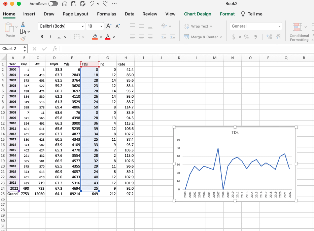Click the Decrease Font Size icon
This screenshot has height=231, width=314.
point(117,26)
